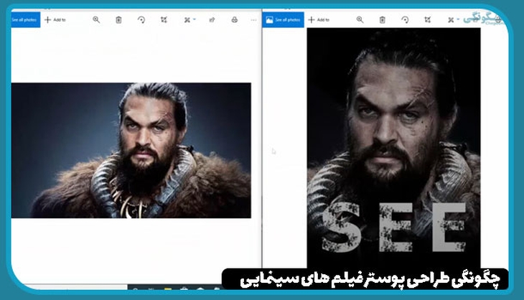
Task: Rotate the photo in the left window
Action: point(141,20)
